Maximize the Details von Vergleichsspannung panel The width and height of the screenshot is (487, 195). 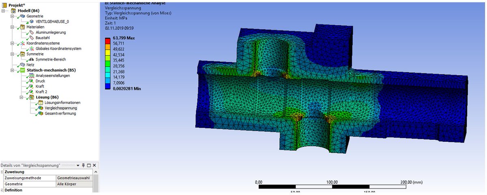(x=89, y=165)
